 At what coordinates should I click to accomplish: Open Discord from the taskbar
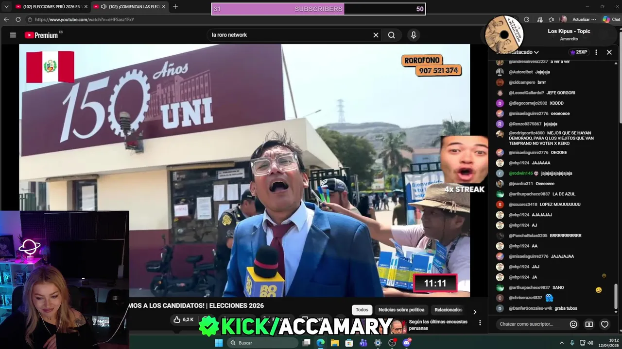pyautogui.click(x=407, y=343)
